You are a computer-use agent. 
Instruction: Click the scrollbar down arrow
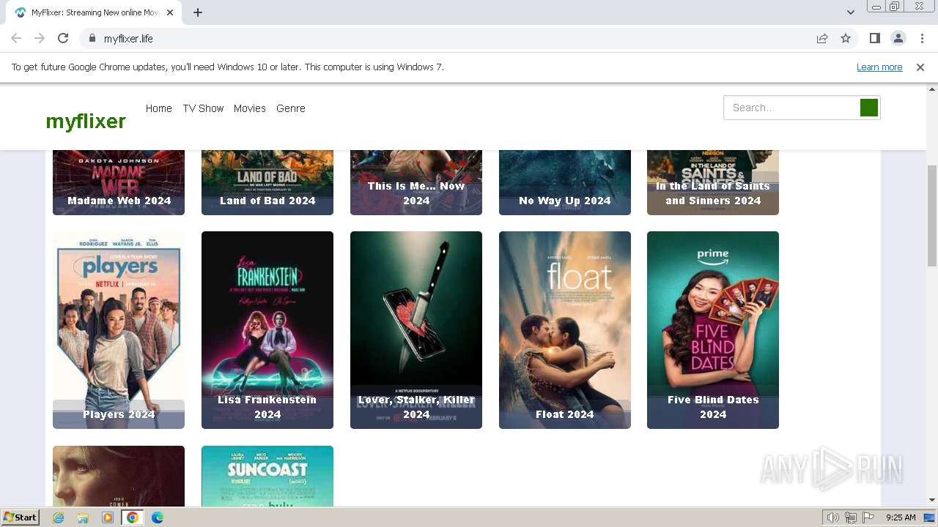click(932, 500)
